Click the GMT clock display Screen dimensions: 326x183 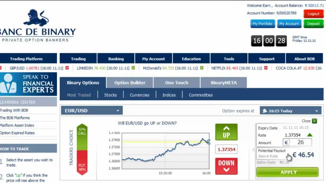(269, 41)
